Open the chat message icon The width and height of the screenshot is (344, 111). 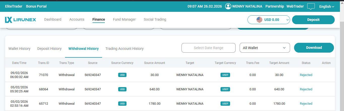(x=311, y=7)
